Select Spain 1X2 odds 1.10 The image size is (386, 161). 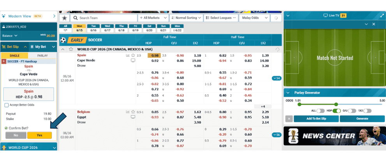(197, 55)
